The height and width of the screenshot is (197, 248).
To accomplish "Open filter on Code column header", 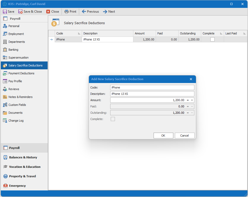I will [79, 34].
